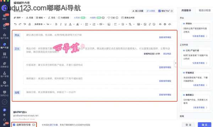Click the eraser clear-format icon

point(29,24)
